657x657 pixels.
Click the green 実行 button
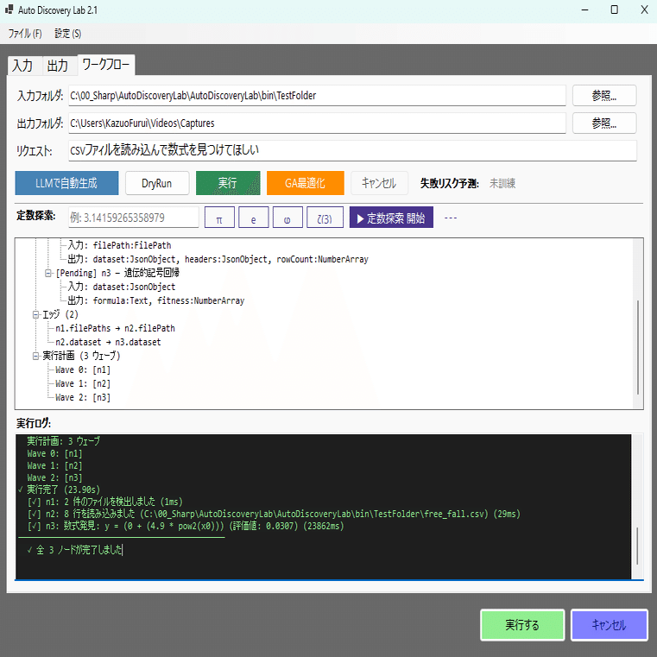228,183
